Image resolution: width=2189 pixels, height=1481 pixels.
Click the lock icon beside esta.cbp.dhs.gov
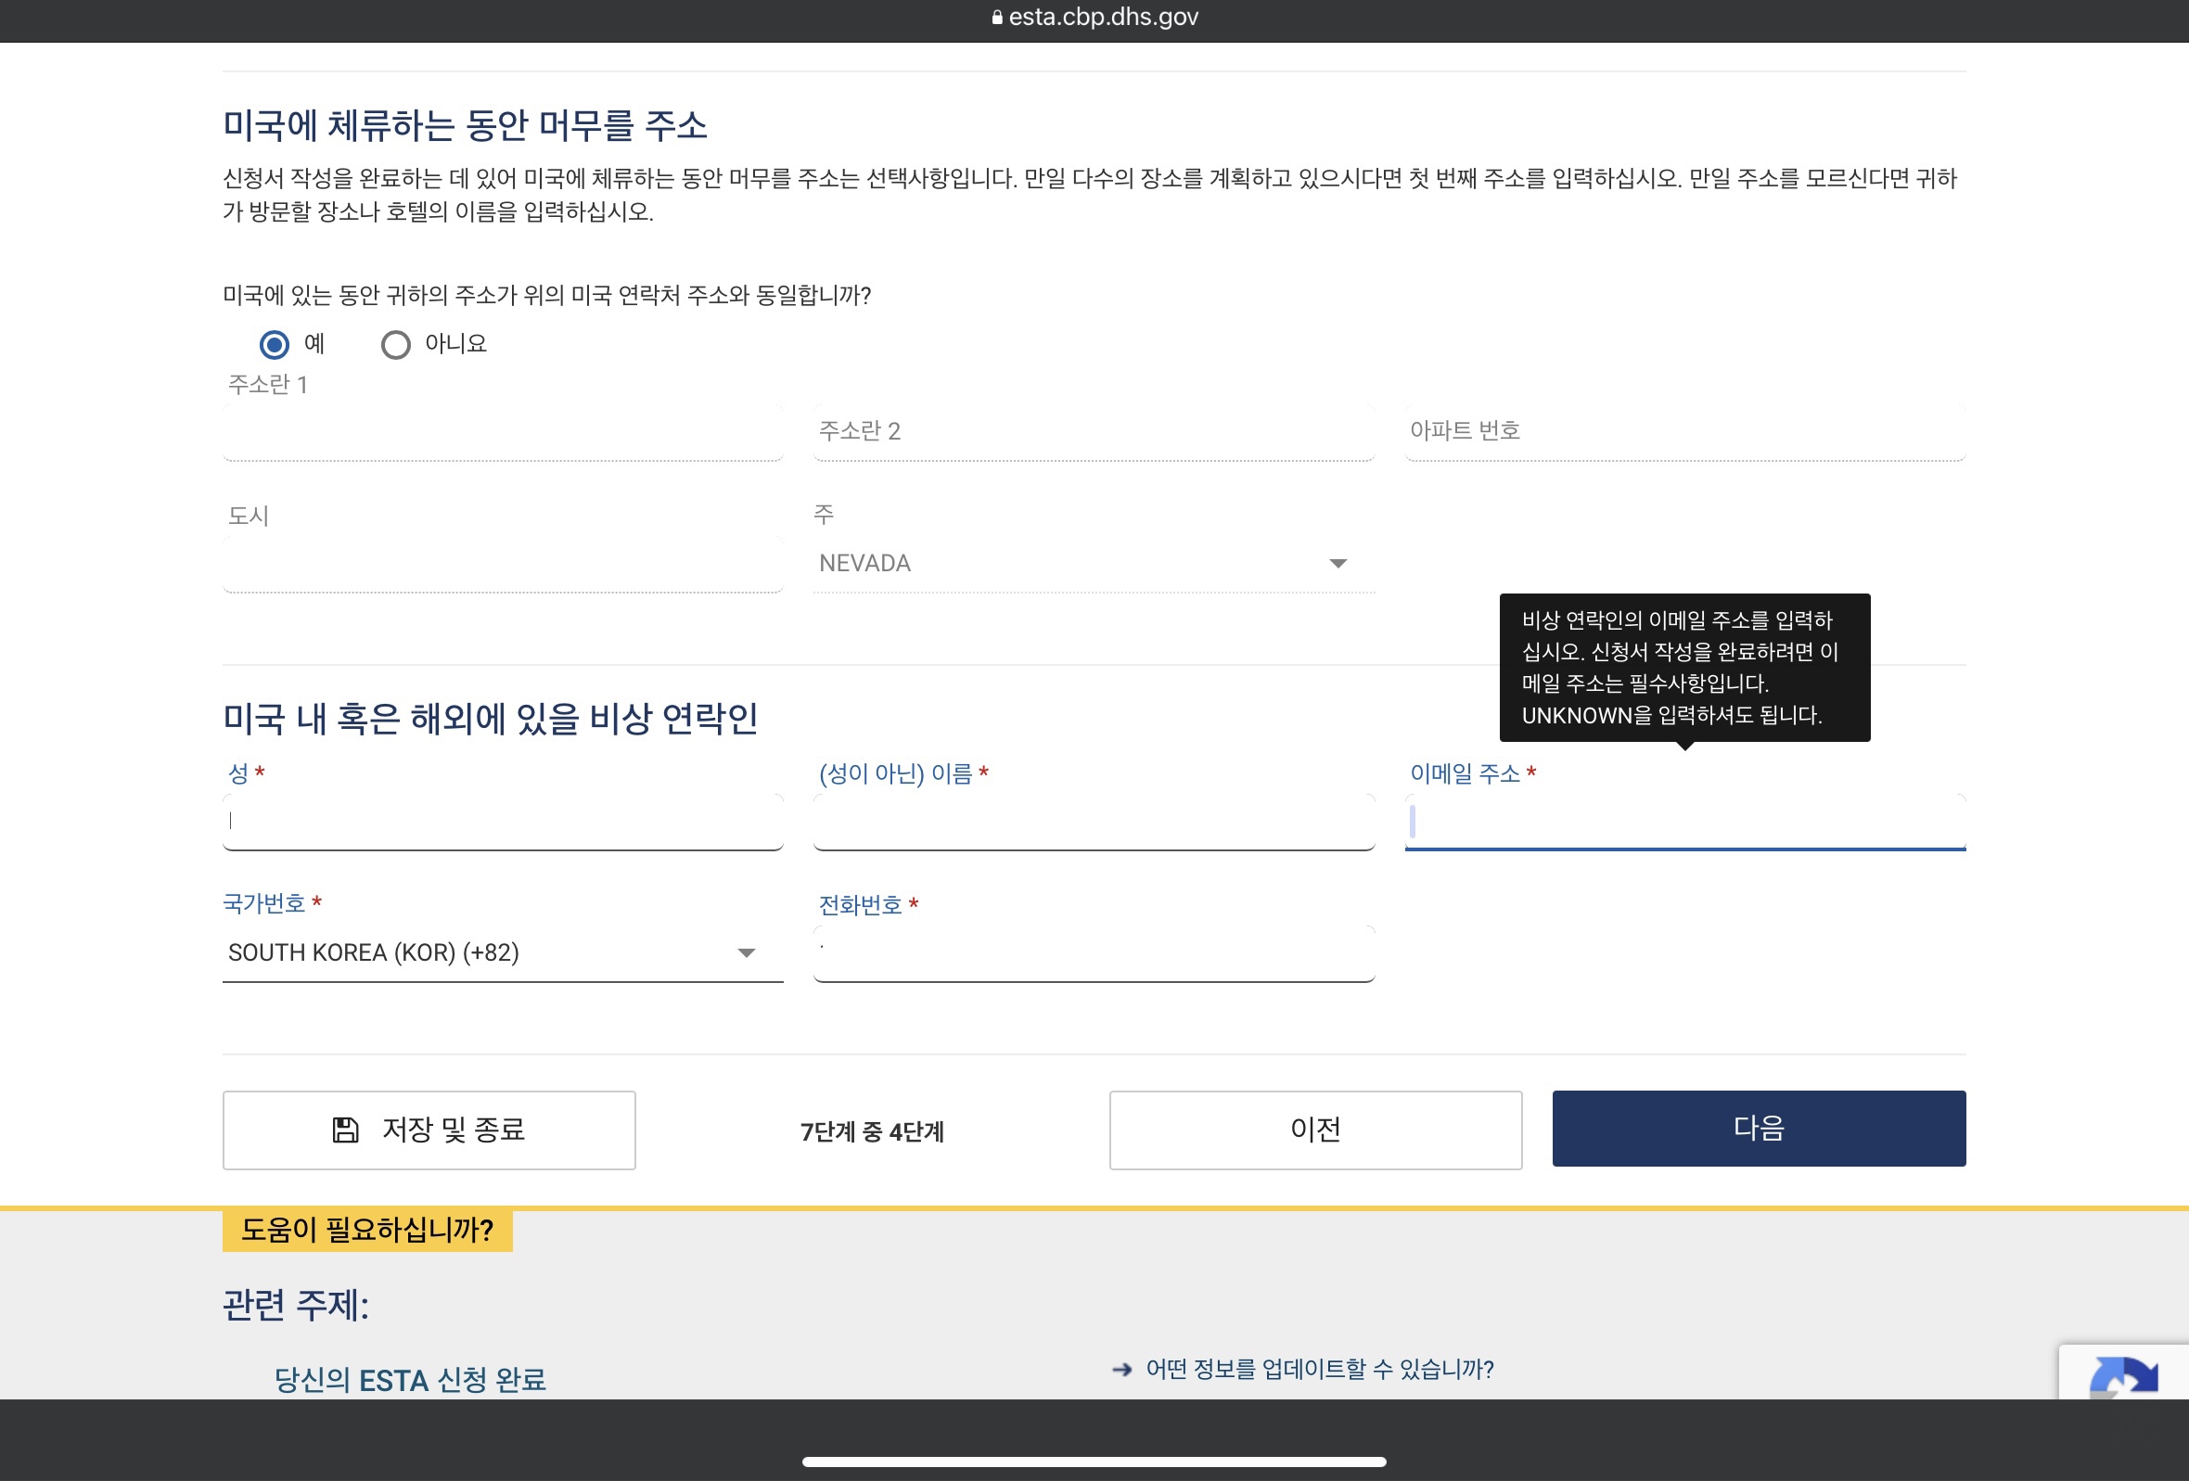pyautogui.click(x=996, y=18)
